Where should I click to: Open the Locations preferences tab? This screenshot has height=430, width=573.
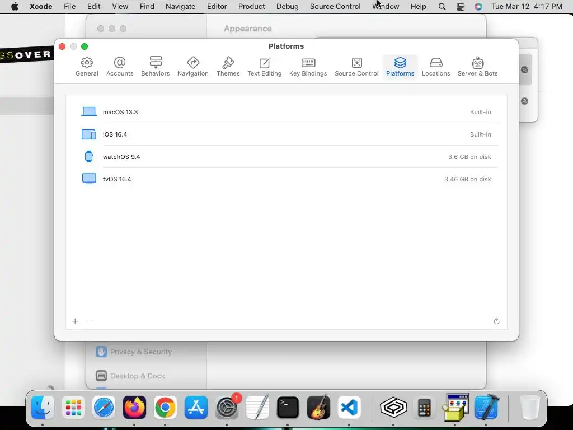436,67
